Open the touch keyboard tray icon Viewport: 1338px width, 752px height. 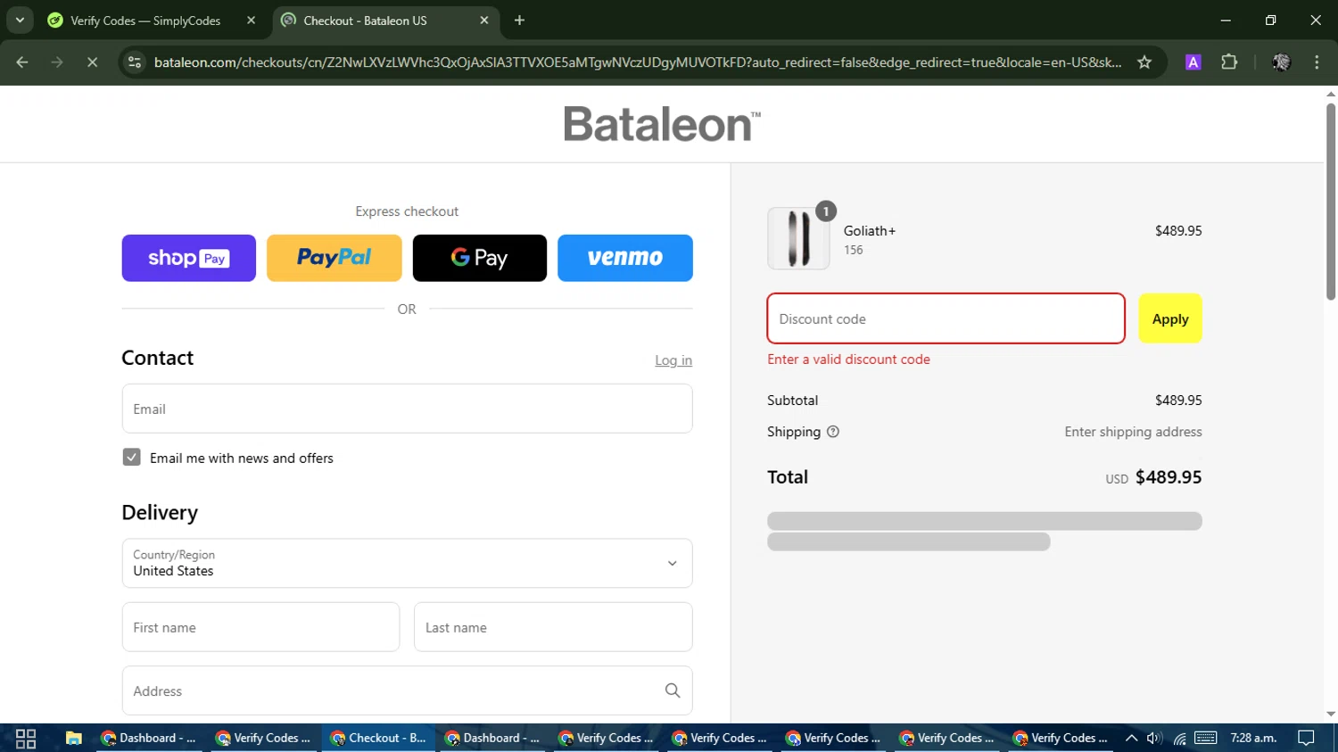coord(1206,738)
